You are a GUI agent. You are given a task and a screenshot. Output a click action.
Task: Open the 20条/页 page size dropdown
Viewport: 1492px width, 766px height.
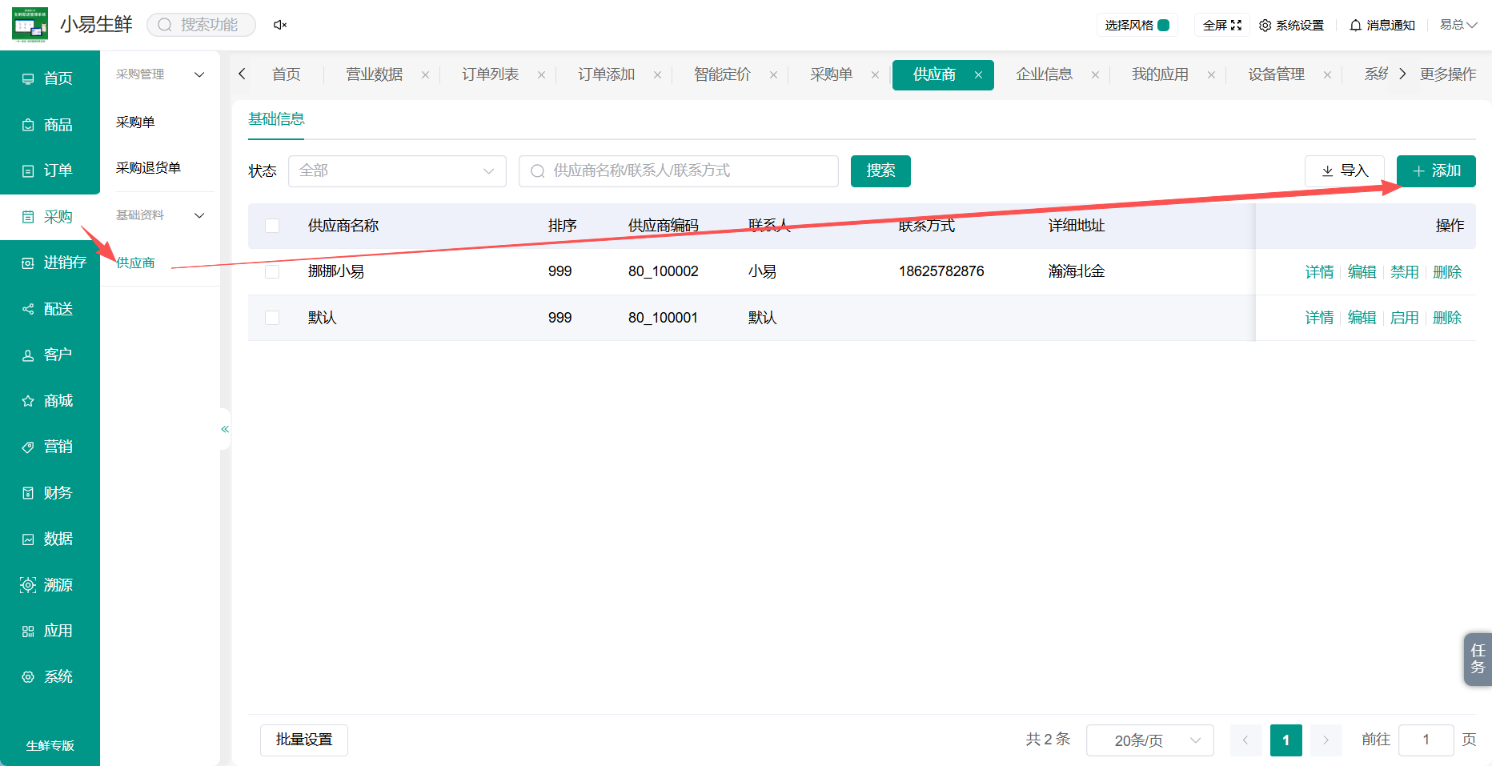tap(1149, 740)
